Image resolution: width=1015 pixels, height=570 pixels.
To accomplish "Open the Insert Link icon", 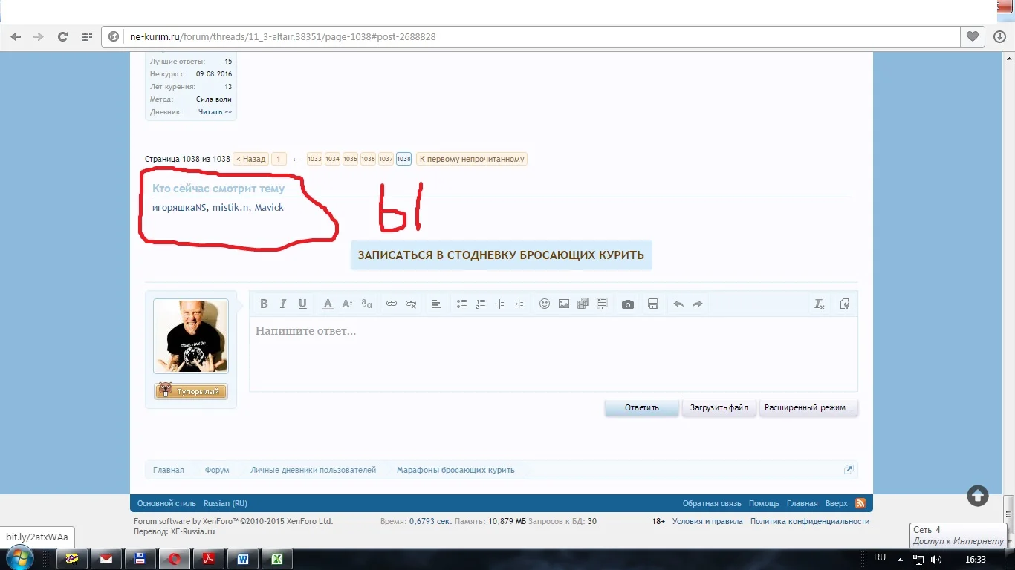I will click(392, 304).
